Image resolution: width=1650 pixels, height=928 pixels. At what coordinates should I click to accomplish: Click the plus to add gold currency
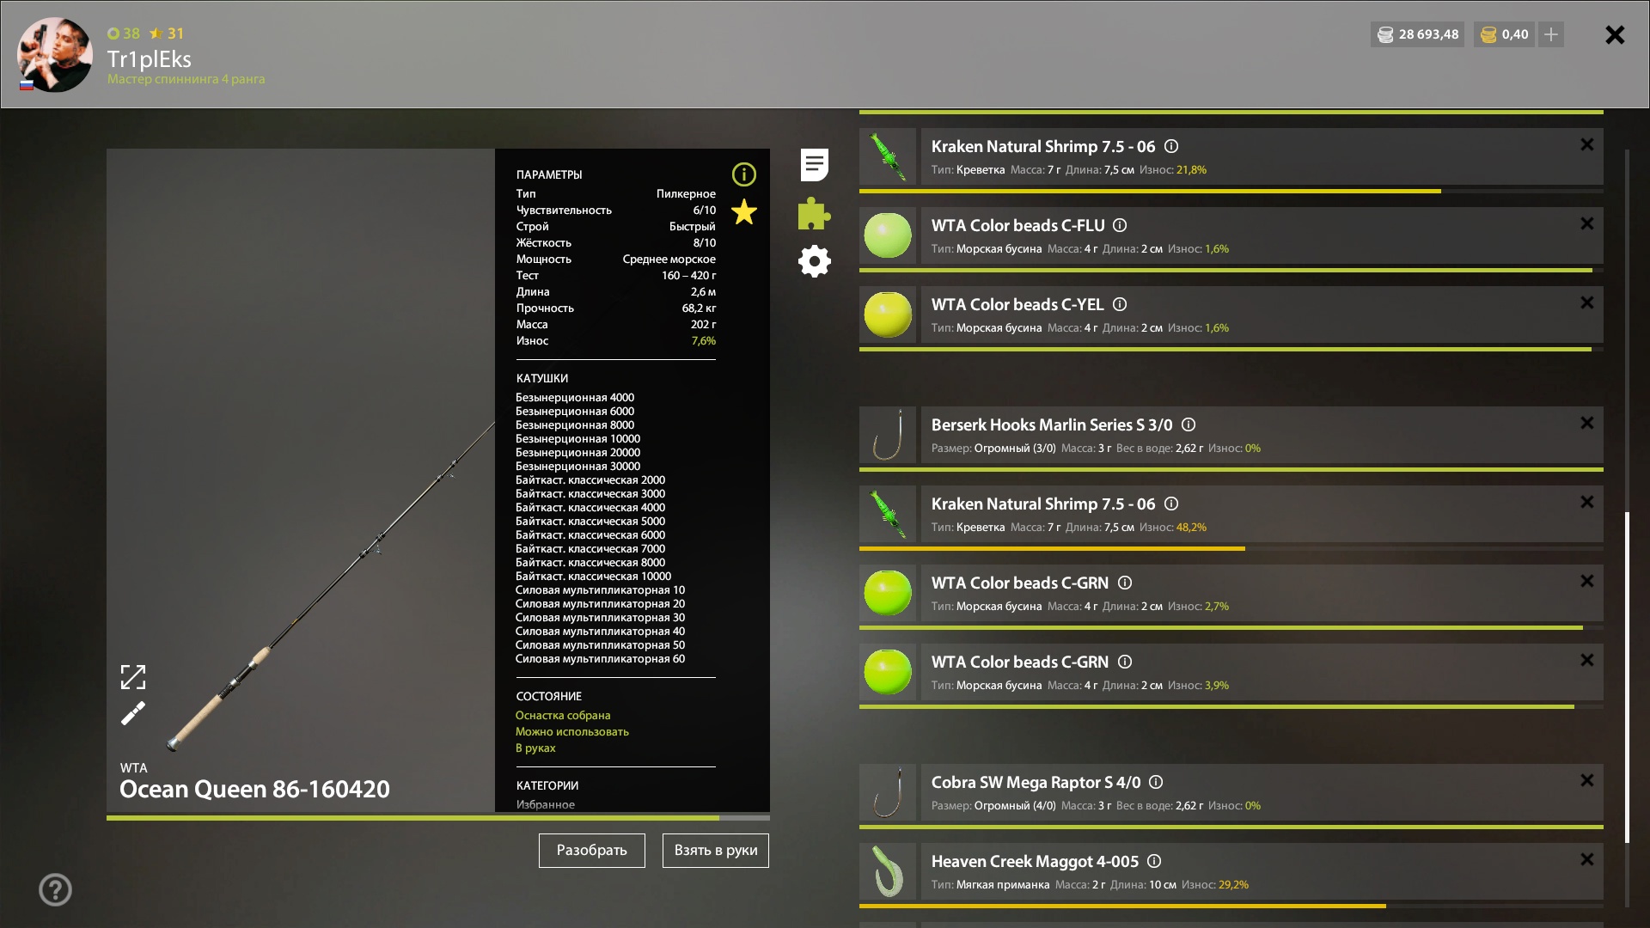[x=1550, y=34]
